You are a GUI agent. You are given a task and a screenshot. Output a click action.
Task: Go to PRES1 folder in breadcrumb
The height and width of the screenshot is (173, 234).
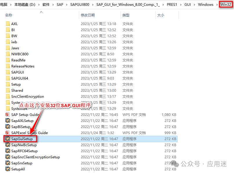click(x=172, y=5)
